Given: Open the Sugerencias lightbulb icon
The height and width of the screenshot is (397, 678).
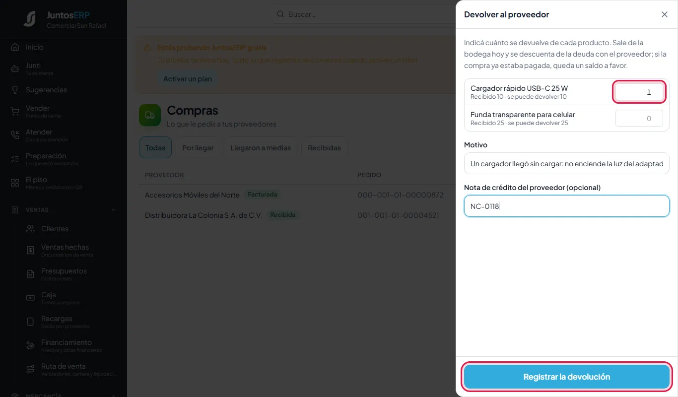Looking at the screenshot, I should point(15,90).
